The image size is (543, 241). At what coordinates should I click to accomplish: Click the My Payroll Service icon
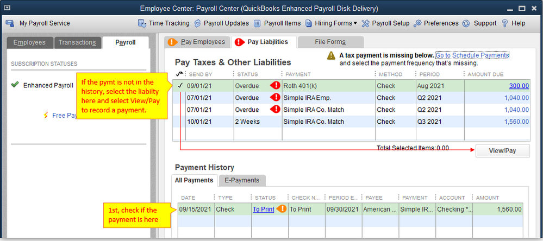[x=10, y=23]
